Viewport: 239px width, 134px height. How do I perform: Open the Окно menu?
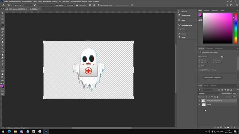tap(90, 1)
